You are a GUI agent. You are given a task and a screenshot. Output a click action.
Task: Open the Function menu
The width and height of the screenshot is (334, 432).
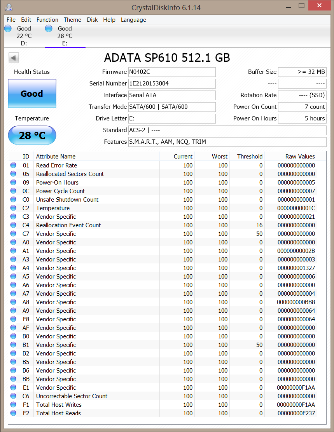(47, 20)
